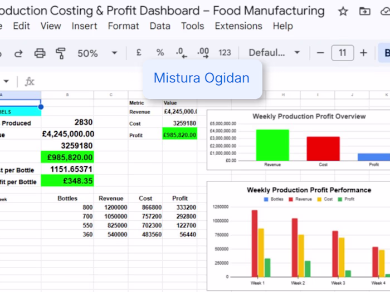Click the Bottles legend blue swatch
390x292 pixels.
point(266,199)
